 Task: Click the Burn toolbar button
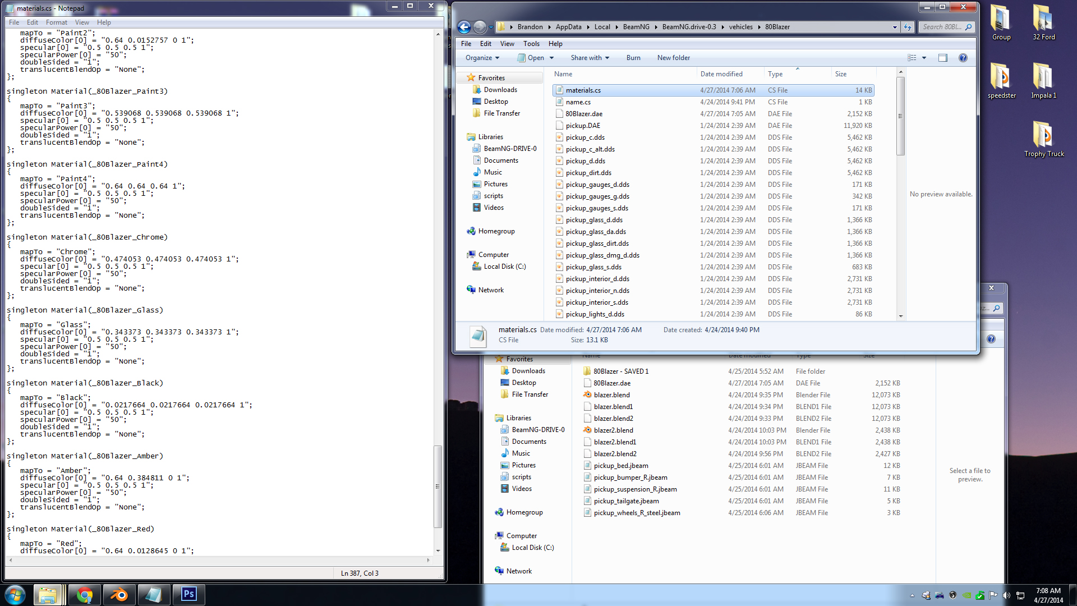[633, 58]
